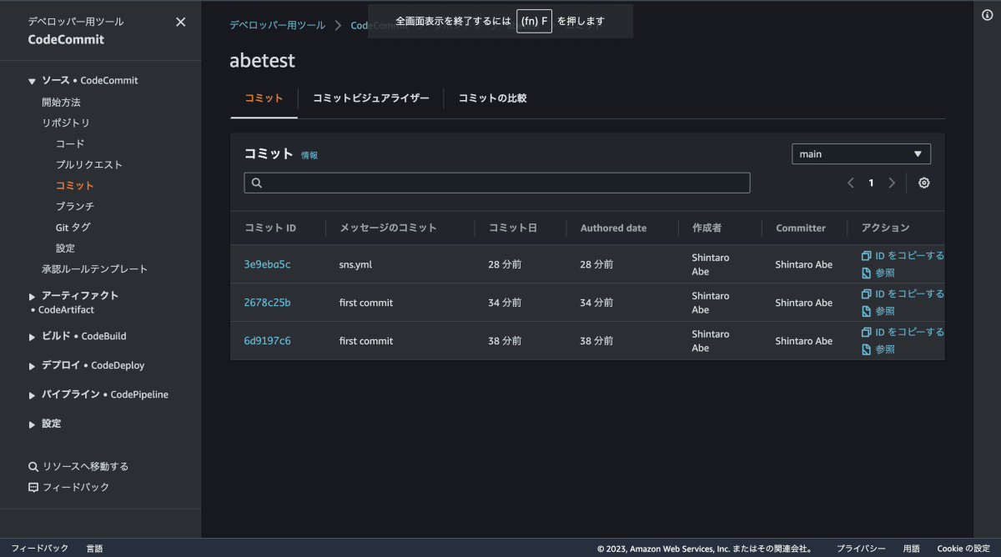Browse commit 6d9197c6 via 参照

pyautogui.click(x=878, y=349)
